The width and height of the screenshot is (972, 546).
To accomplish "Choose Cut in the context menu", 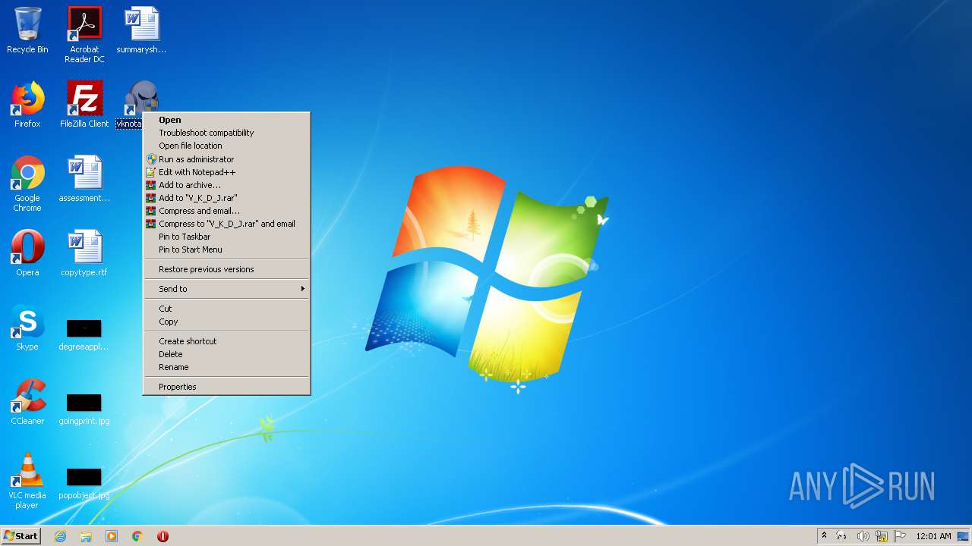I will click(226, 309).
